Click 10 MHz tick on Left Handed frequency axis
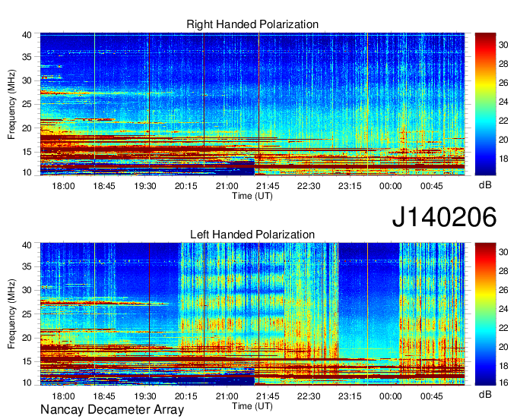The height and width of the screenshot is (419, 517). 27,383
